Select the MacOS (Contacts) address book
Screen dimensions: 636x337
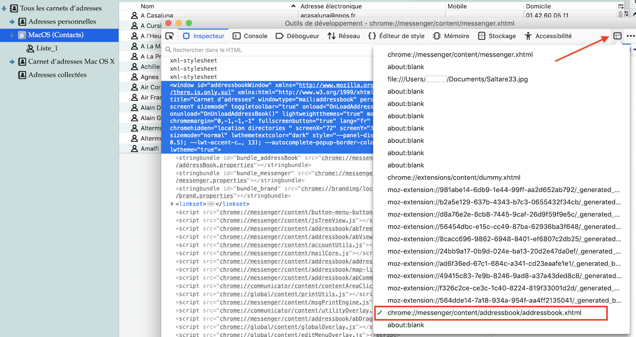click(x=55, y=35)
